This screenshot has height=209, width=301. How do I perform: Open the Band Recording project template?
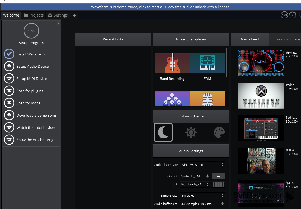coord(172,63)
